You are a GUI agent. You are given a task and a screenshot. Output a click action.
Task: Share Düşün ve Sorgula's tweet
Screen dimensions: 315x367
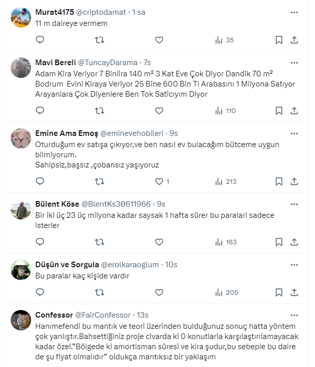294,292
